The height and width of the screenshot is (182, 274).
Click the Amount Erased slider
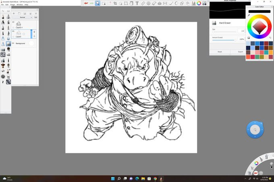coord(224,40)
